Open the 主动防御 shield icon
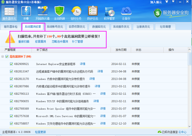 pos(60,13)
